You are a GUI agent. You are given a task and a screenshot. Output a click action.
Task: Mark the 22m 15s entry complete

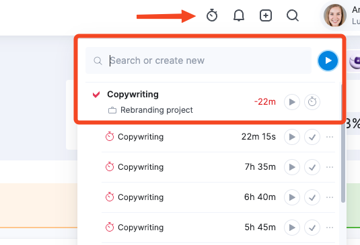pyautogui.click(x=312, y=137)
